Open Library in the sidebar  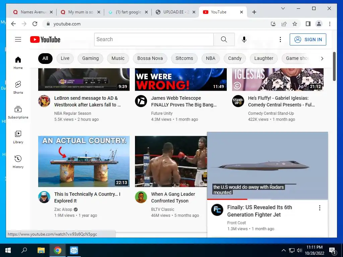18,137
